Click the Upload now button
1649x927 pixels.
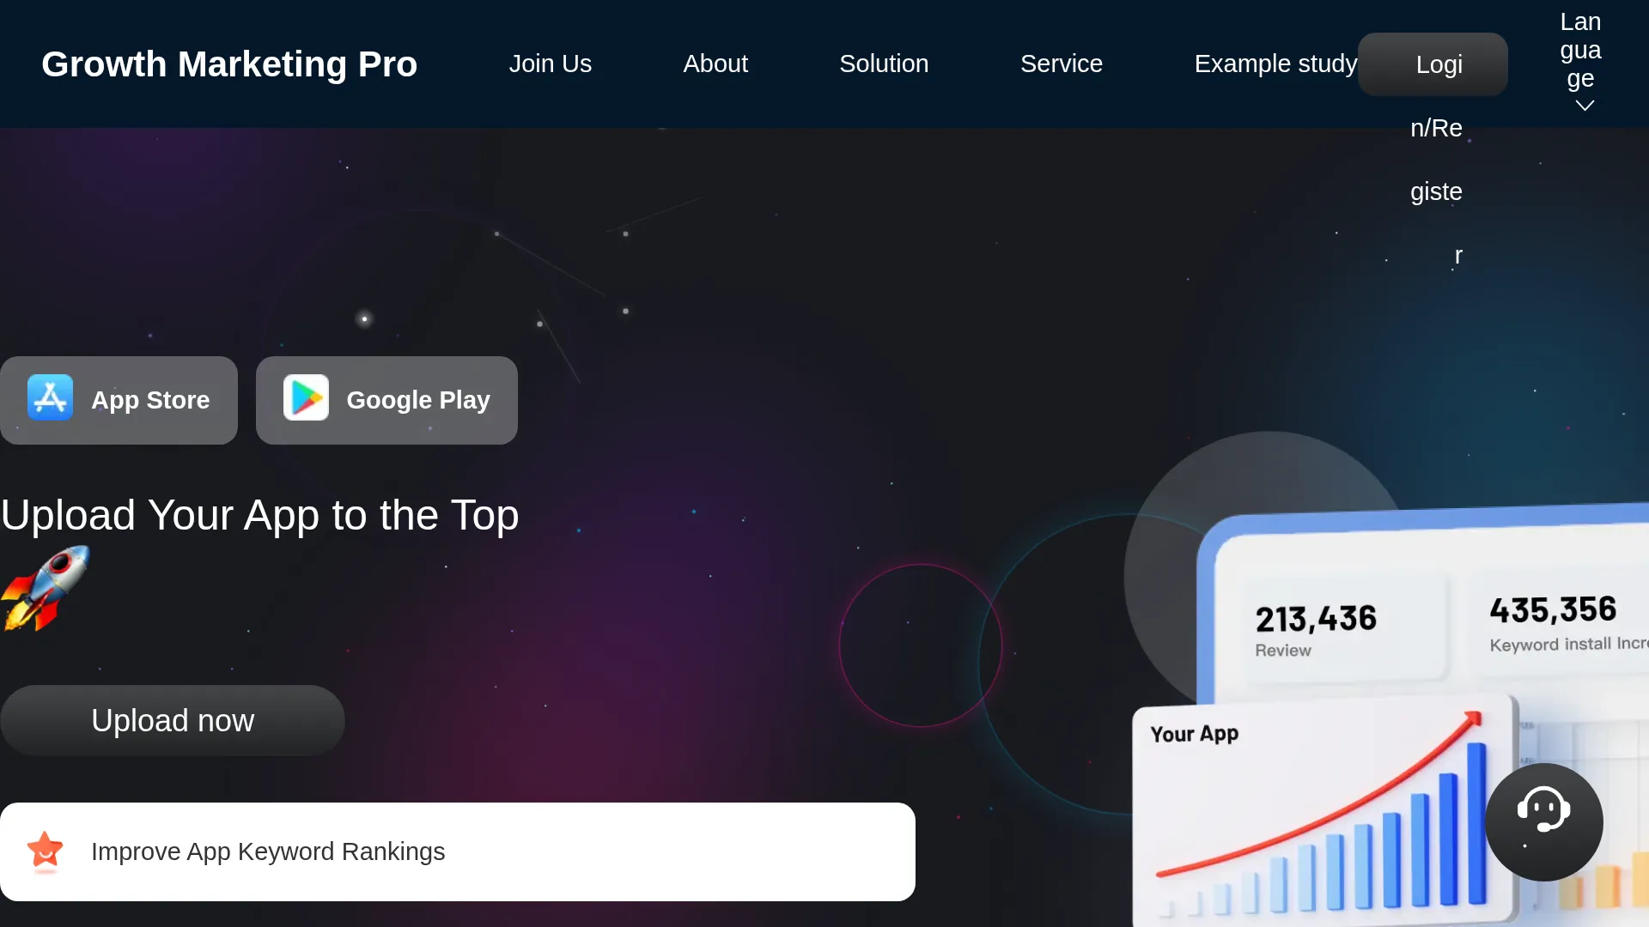(x=173, y=720)
